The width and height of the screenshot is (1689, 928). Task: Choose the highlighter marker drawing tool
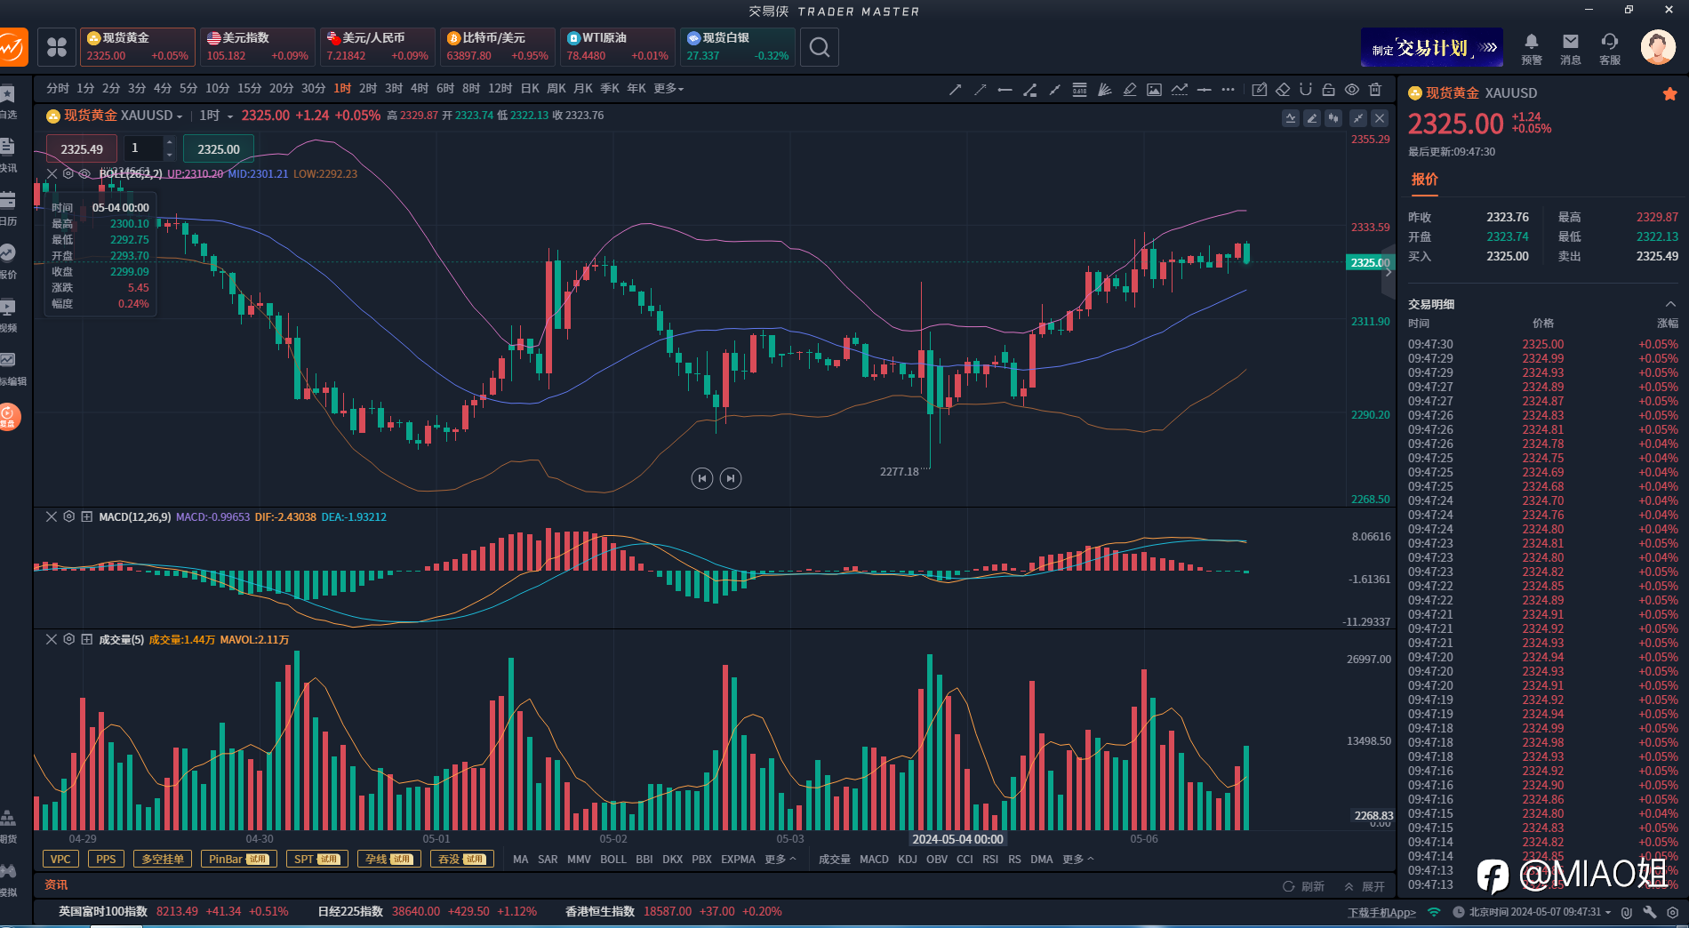[1129, 90]
